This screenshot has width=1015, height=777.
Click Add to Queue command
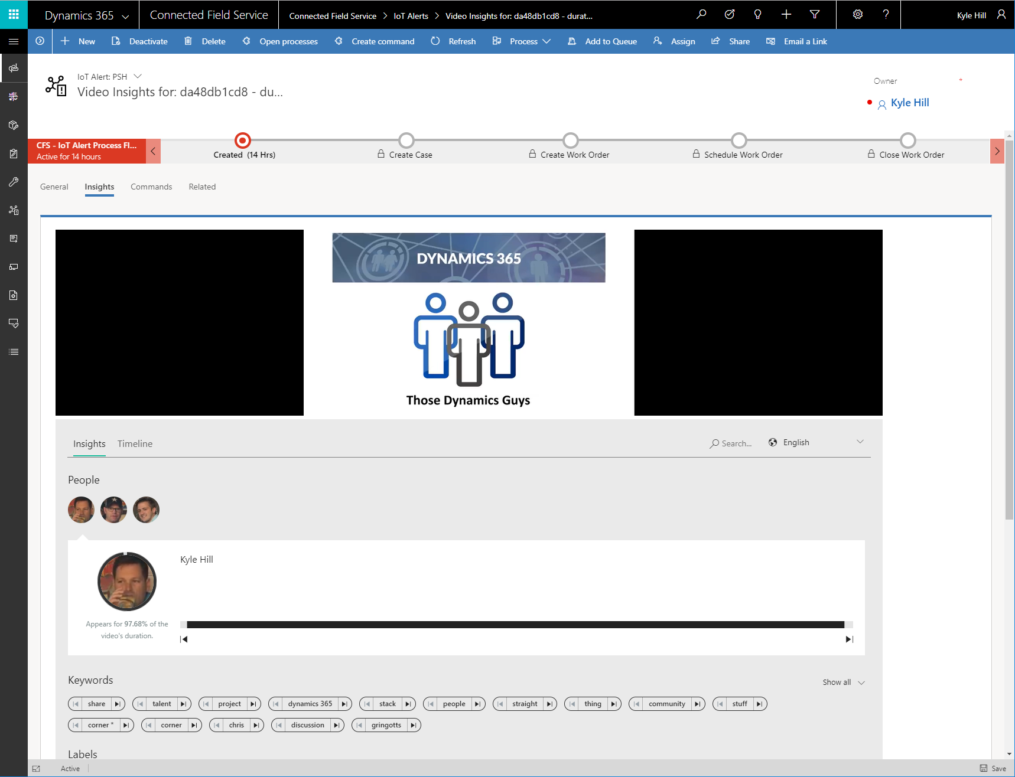tap(602, 41)
